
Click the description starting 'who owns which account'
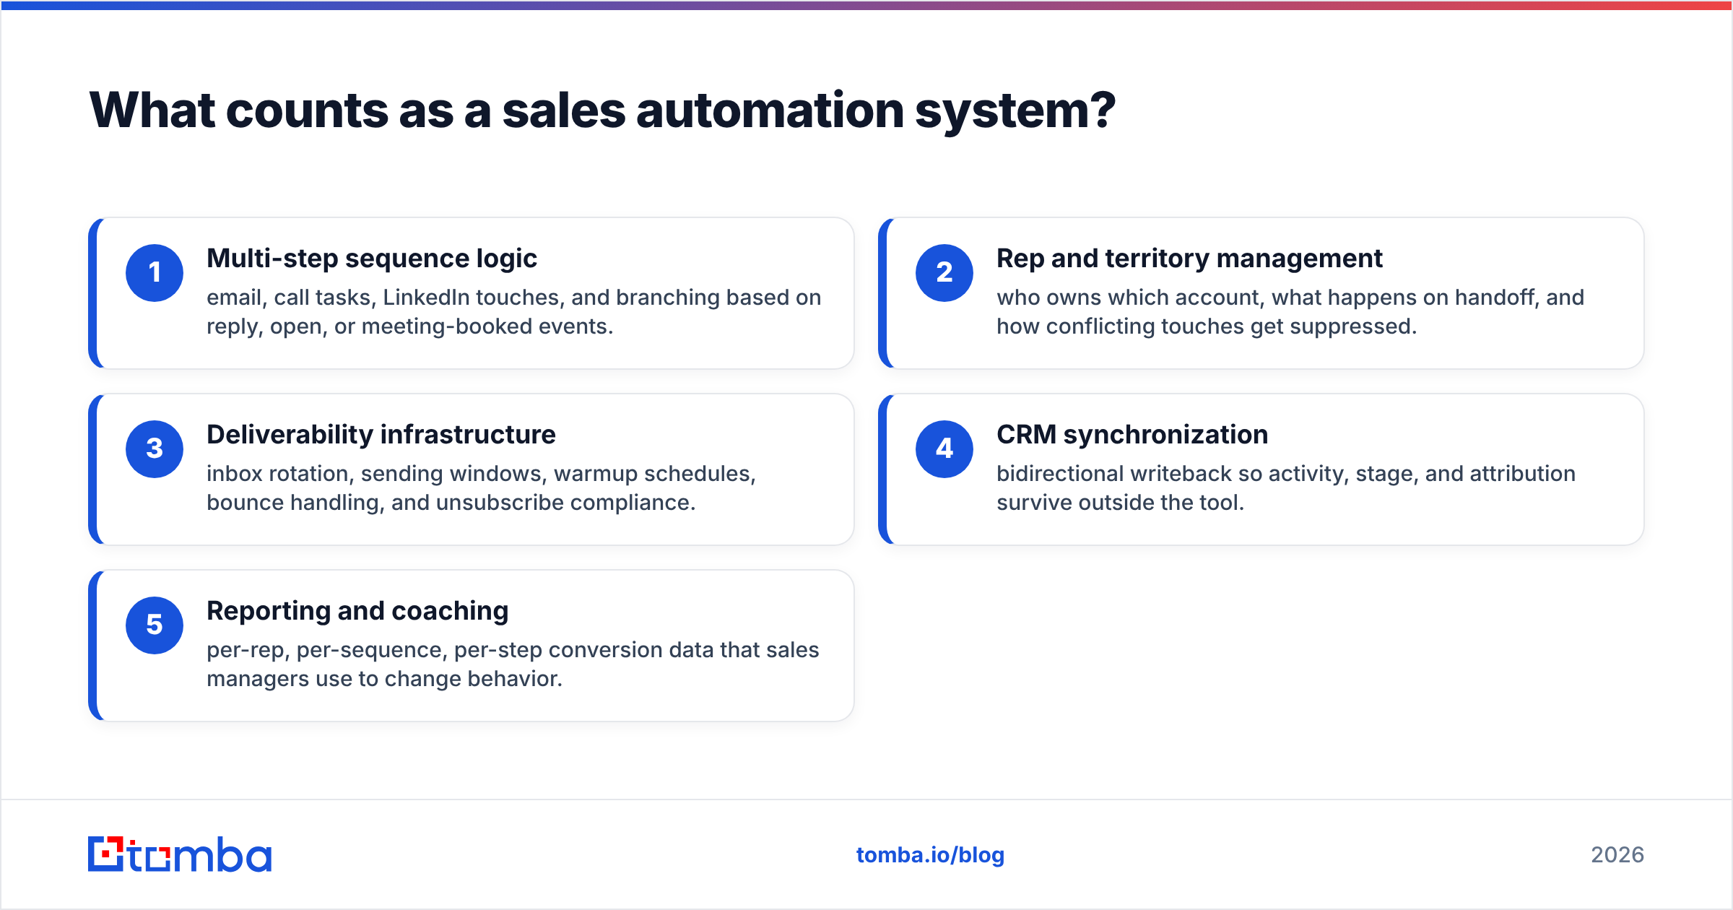point(1290,312)
